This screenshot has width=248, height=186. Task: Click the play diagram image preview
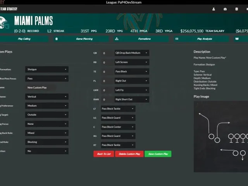click(221, 136)
